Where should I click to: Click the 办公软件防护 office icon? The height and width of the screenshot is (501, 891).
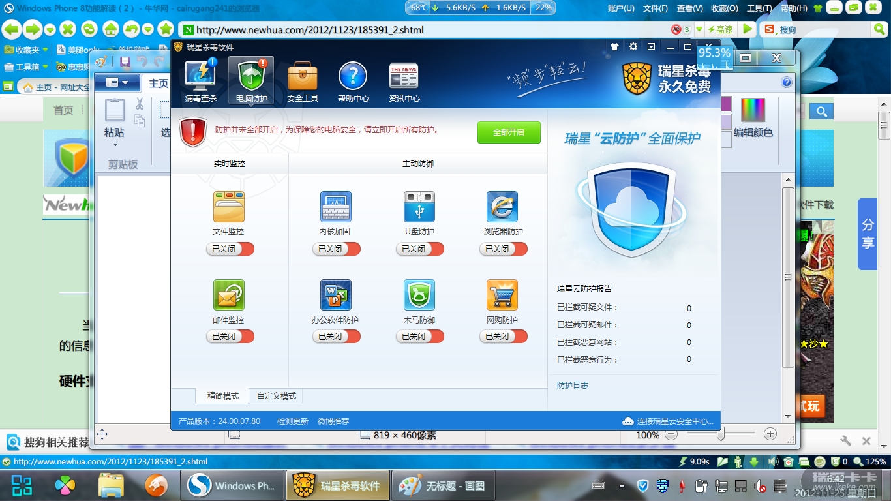point(335,295)
